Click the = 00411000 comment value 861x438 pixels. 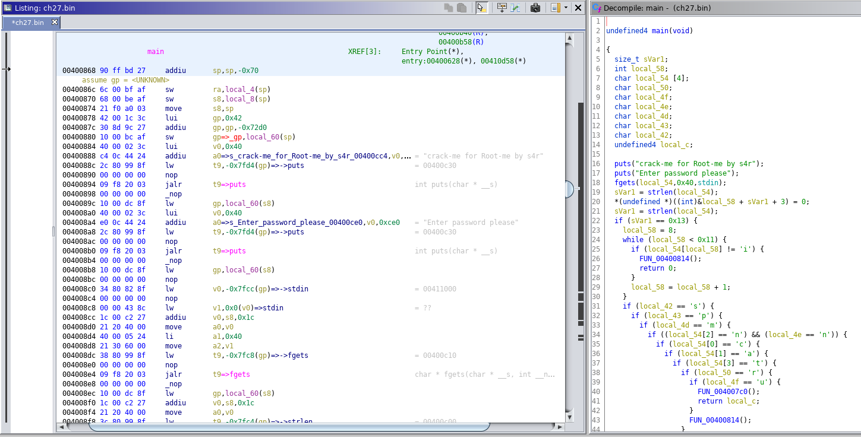(x=436, y=289)
